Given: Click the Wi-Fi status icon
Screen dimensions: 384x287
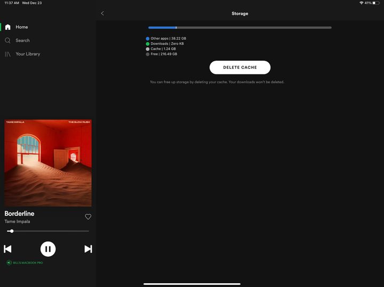Looking at the screenshot, I should point(361,3).
